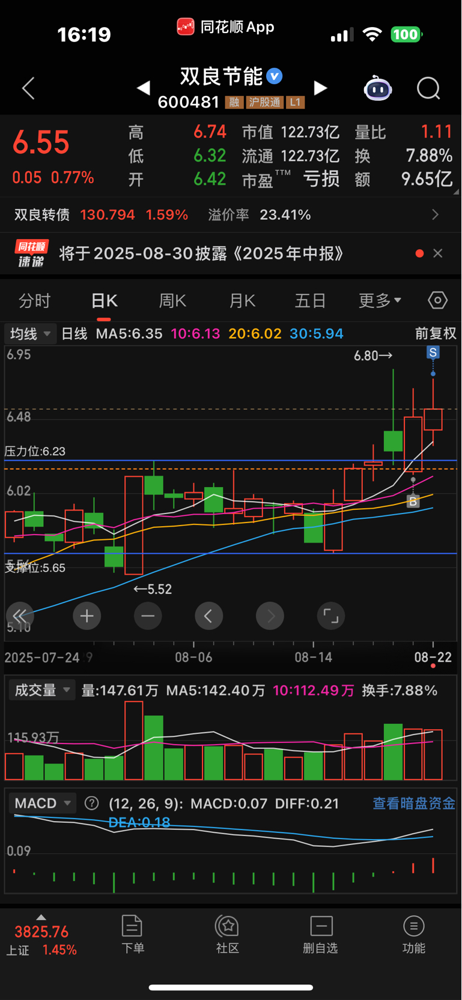Tap the 6.80 high price annotation

click(x=373, y=356)
